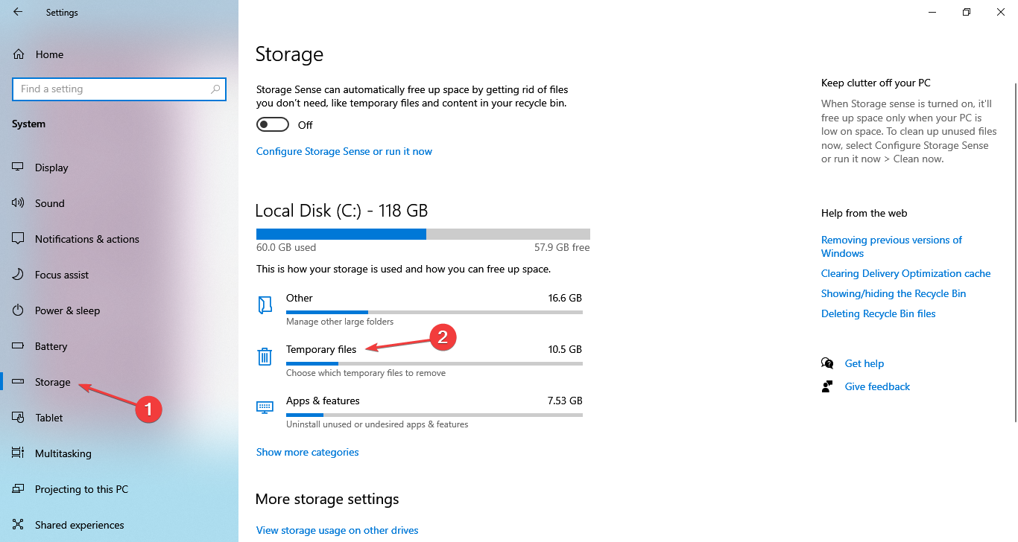Click the Temporary files trash icon
1018x542 pixels.
click(265, 357)
